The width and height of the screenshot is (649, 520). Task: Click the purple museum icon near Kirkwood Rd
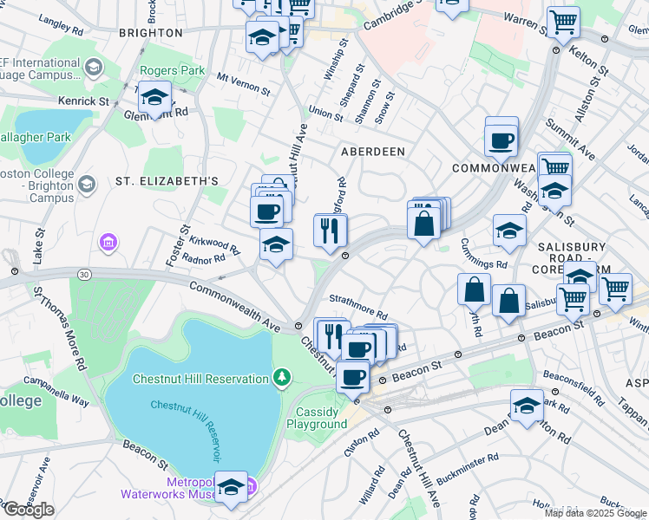point(108,241)
